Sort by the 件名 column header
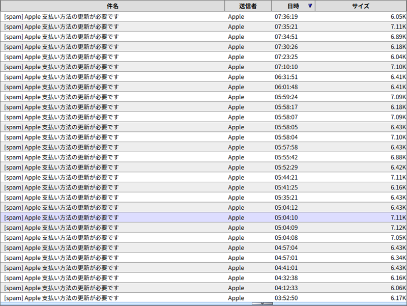The width and height of the screenshot is (407, 306). [x=112, y=6]
